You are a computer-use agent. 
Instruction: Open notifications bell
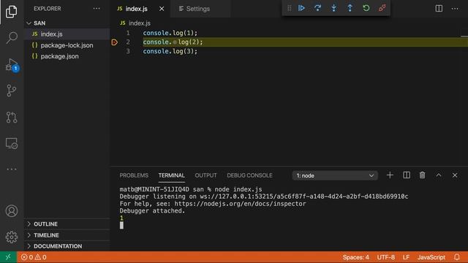pos(456,257)
